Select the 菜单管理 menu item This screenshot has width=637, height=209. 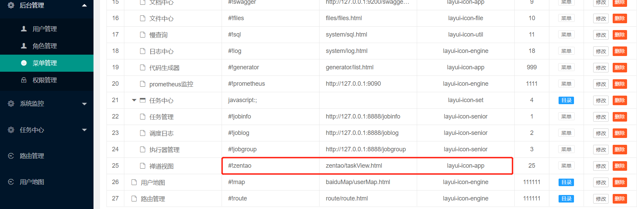[47, 63]
